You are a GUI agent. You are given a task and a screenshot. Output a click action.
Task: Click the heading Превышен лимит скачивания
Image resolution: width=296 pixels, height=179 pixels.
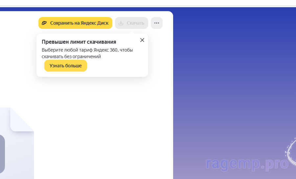[79, 42]
